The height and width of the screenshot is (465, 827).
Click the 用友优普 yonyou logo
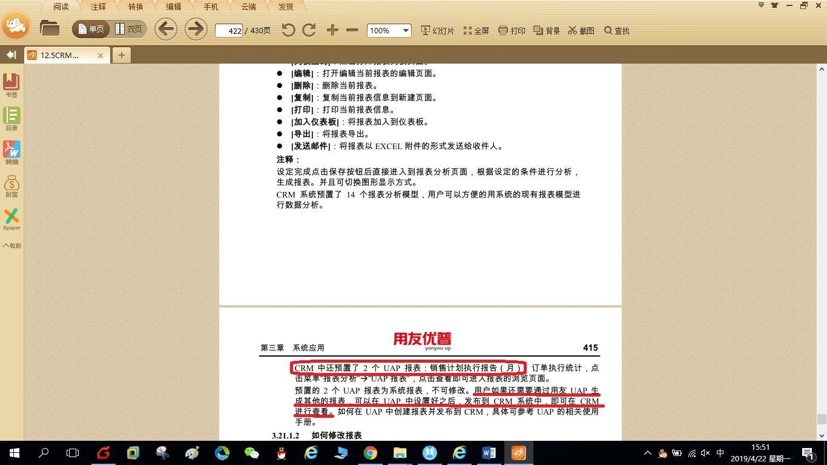pos(422,341)
